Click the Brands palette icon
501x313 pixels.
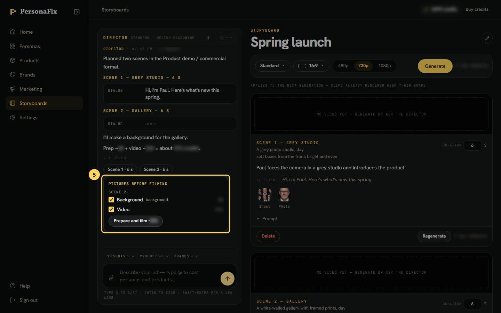pyautogui.click(x=13, y=75)
